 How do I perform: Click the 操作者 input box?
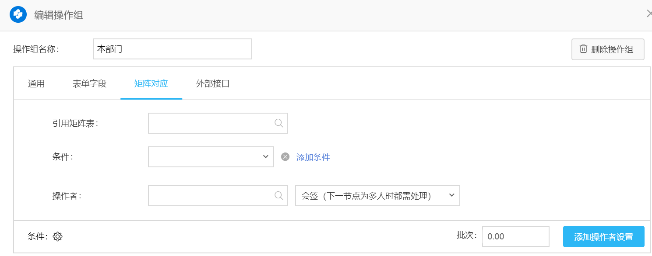pos(211,196)
